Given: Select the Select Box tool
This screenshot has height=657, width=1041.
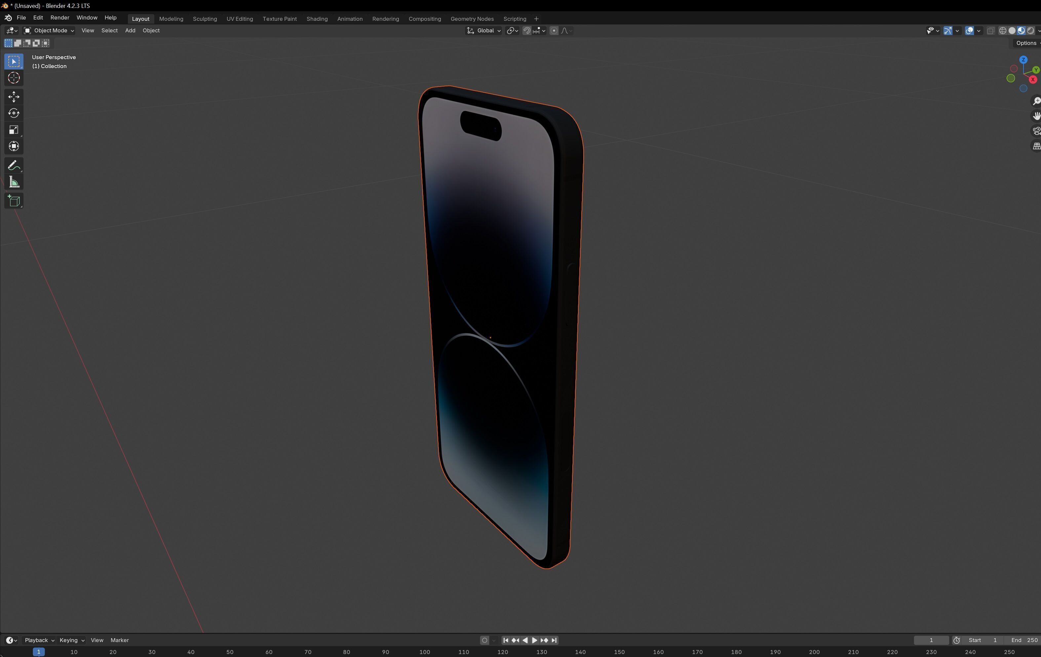Looking at the screenshot, I should click(14, 61).
